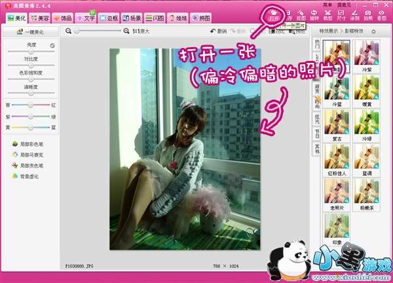Select the 其他 other category tab
This screenshot has height=283, width=393.
tap(317, 149)
